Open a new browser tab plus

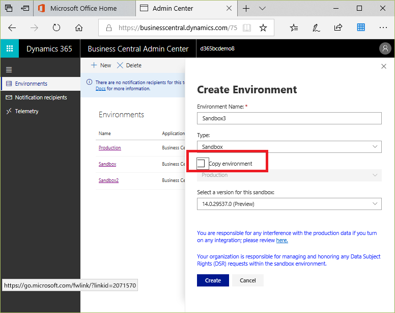[x=246, y=8]
